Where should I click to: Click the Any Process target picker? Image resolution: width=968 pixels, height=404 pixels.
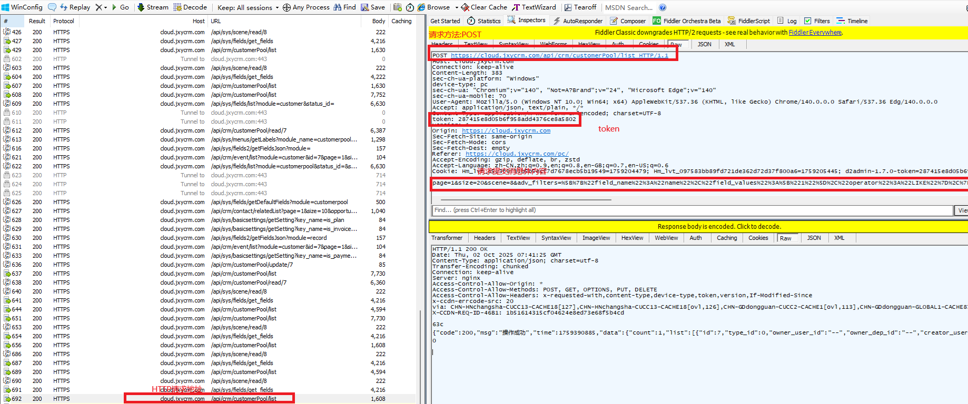[306, 7]
